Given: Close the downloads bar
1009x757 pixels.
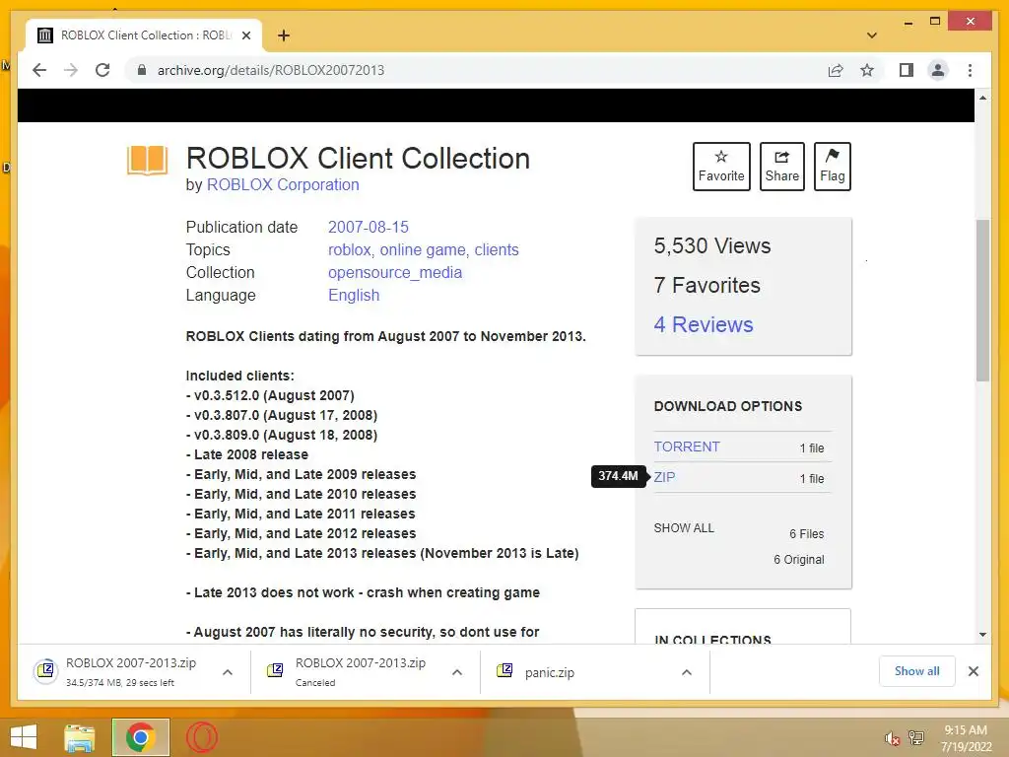Looking at the screenshot, I should pos(974,671).
